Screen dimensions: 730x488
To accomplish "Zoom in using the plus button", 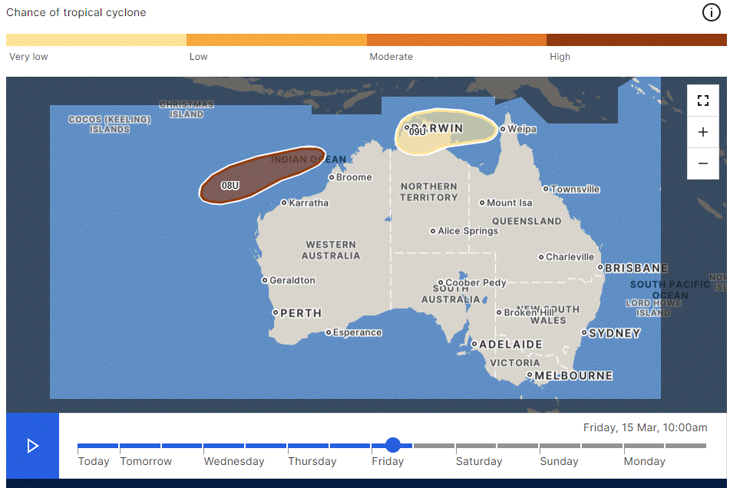I will (x=703, y=132).
